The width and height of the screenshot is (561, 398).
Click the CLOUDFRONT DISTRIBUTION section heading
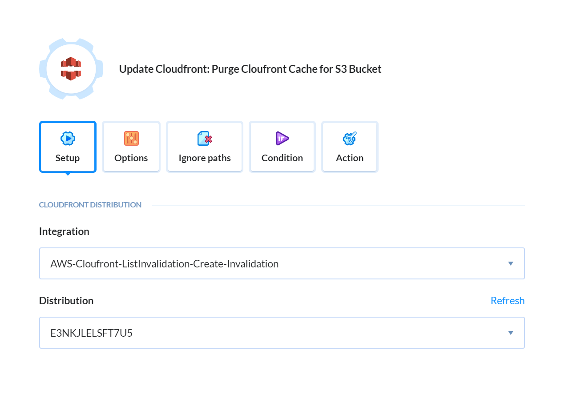click(90, 205)
